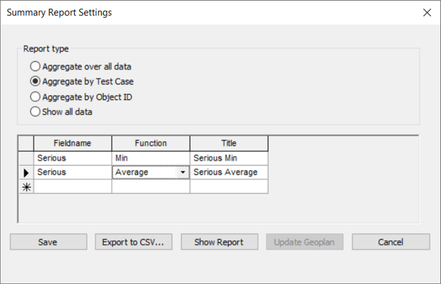Open the Average function dropdown arrow
This screenshot has width=441, height=284.
coord(183,173)
